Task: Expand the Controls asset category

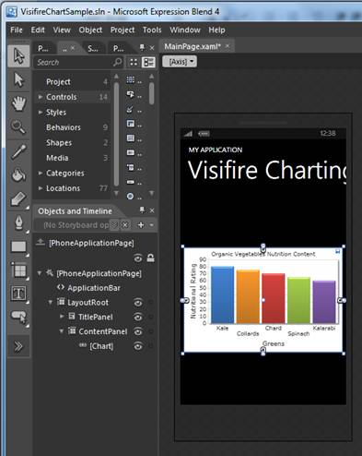Action: (41, 97)
